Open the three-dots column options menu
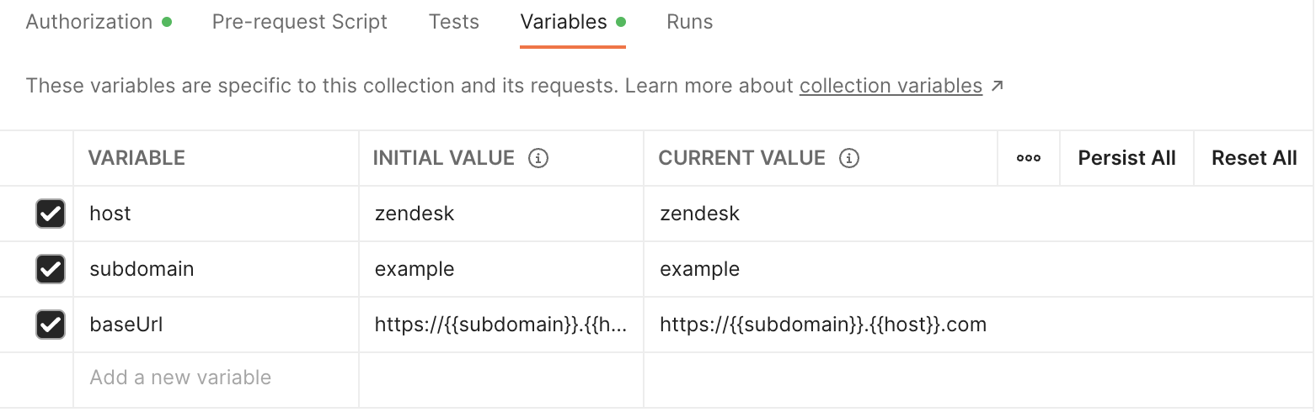 [1029, 158]
